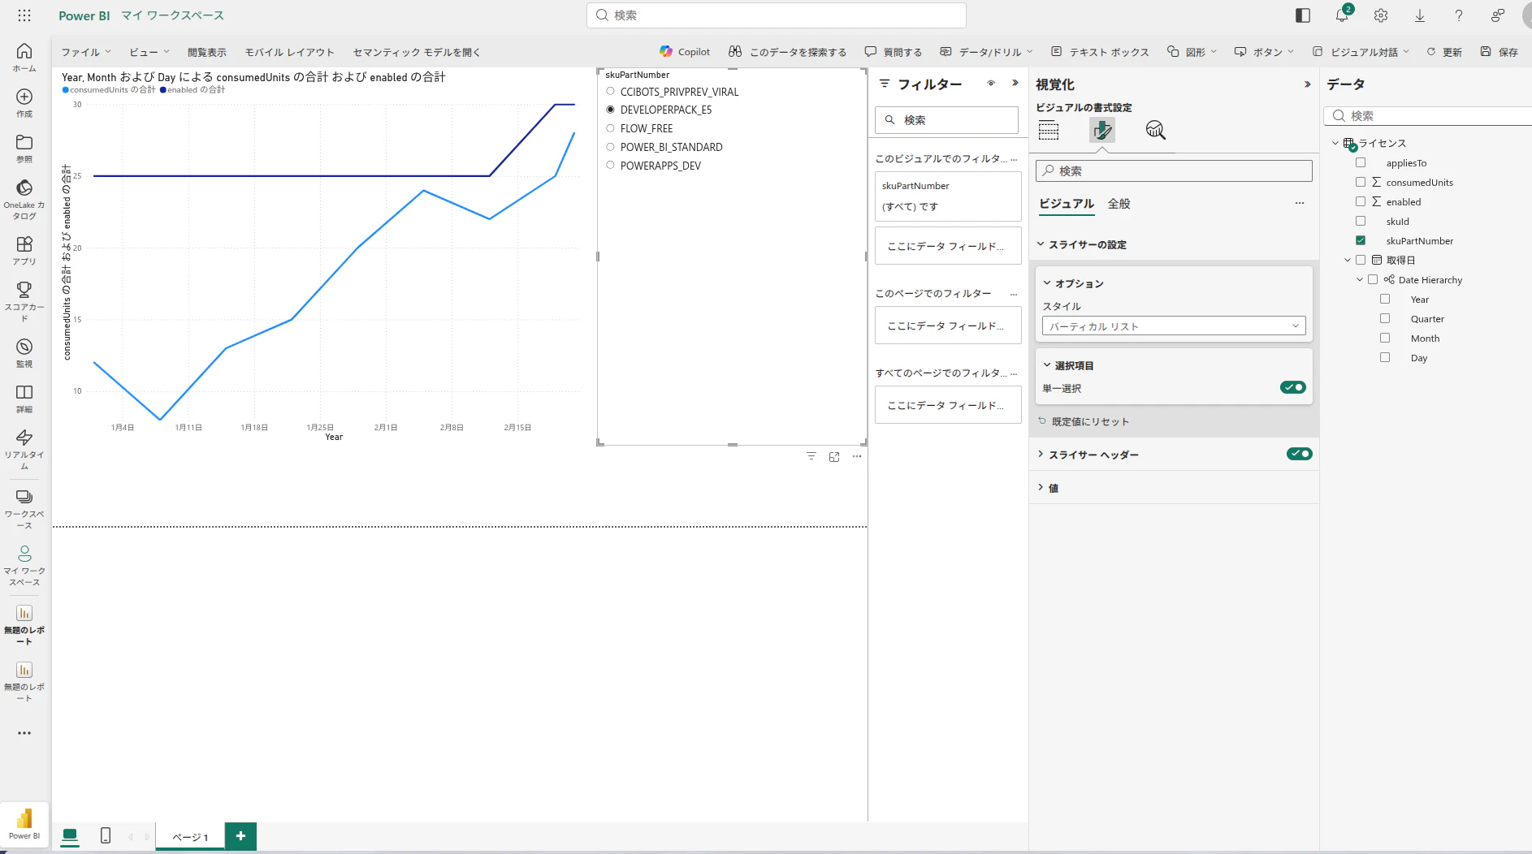Open Apps (アプリ) in sidebar

pos(24,250)
